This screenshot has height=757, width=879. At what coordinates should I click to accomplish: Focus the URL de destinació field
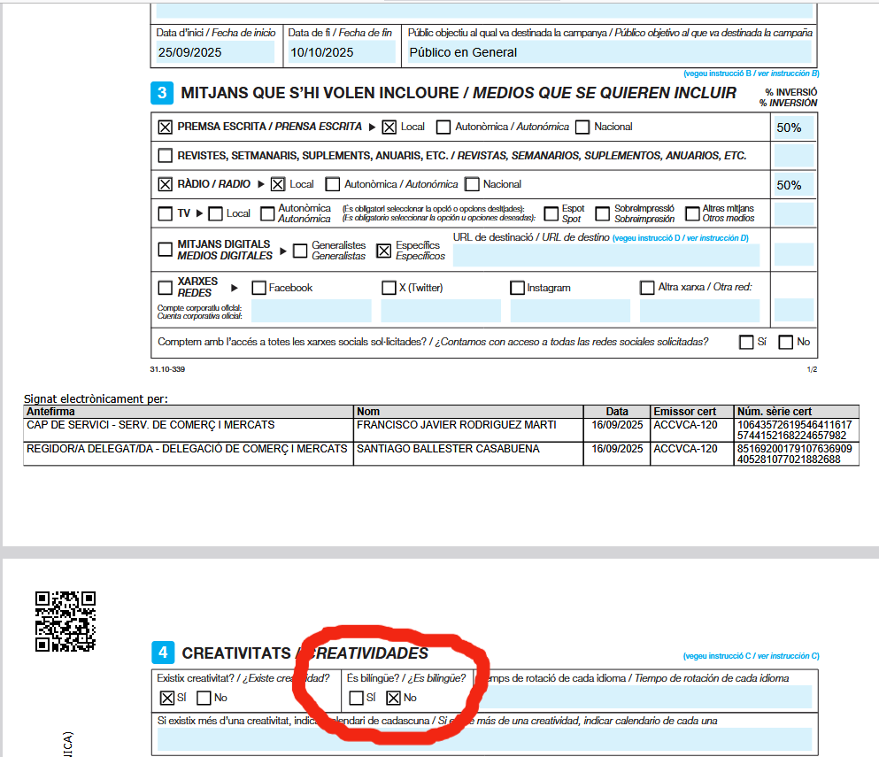[605, 255]
